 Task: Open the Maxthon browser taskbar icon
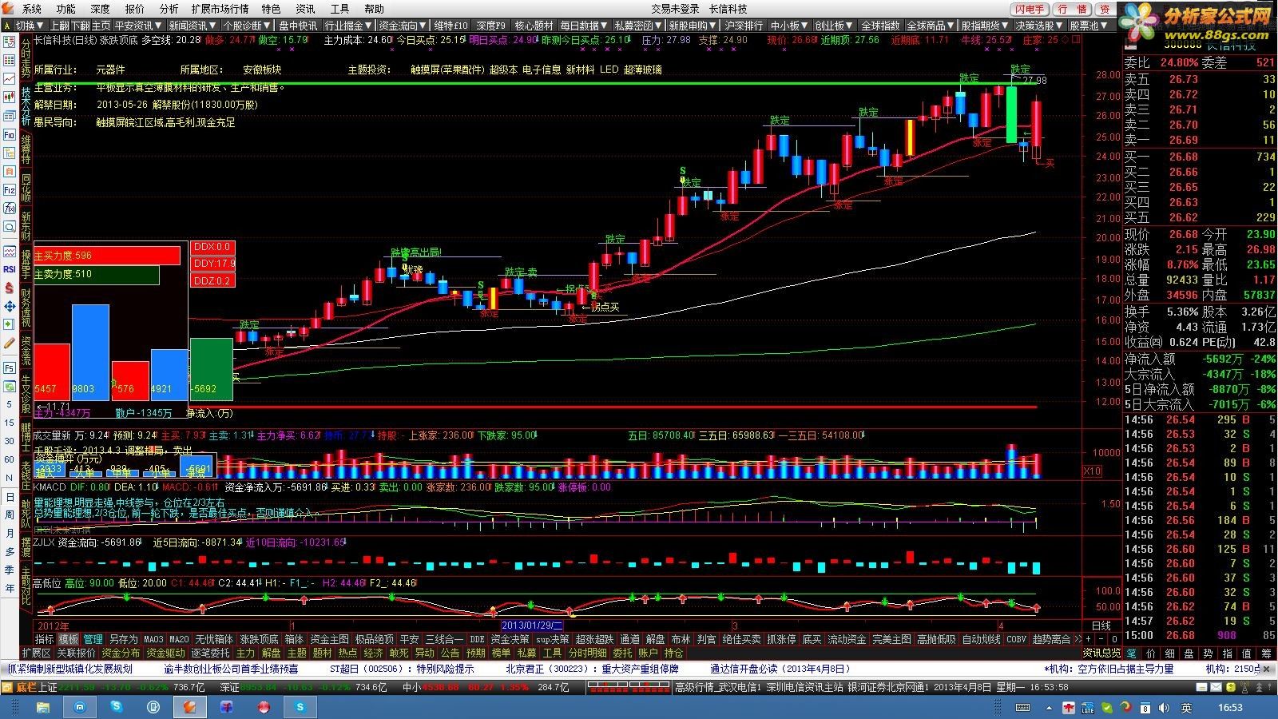click(x=80, y=707)
